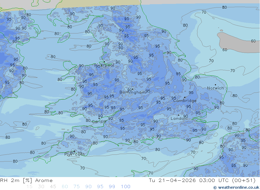
Task: Click legend value 100
Action: click(x=126, y=187)
